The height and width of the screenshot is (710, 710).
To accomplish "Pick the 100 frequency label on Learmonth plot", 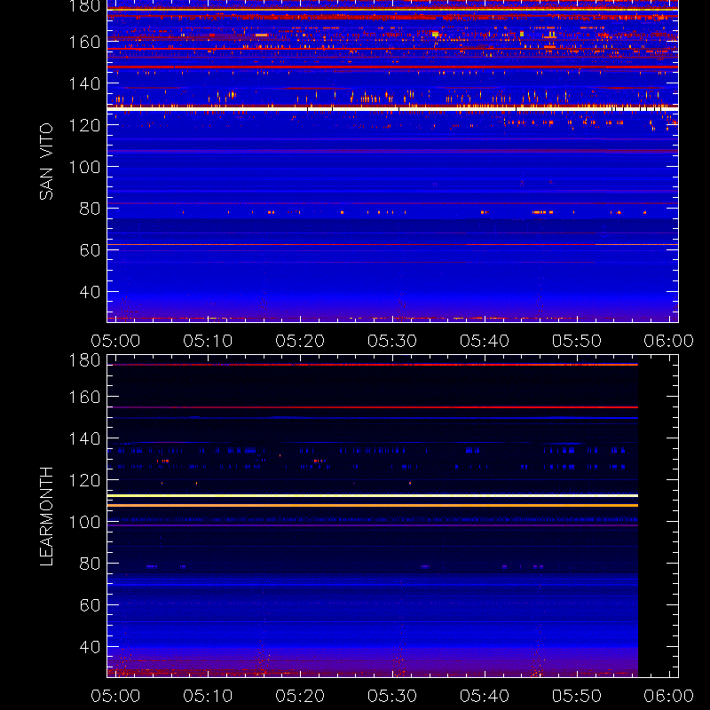I will [x=84, y=522].
